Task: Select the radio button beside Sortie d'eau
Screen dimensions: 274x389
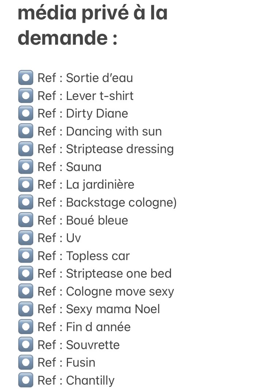Action: pyautogui.click(x=26, y=78)
